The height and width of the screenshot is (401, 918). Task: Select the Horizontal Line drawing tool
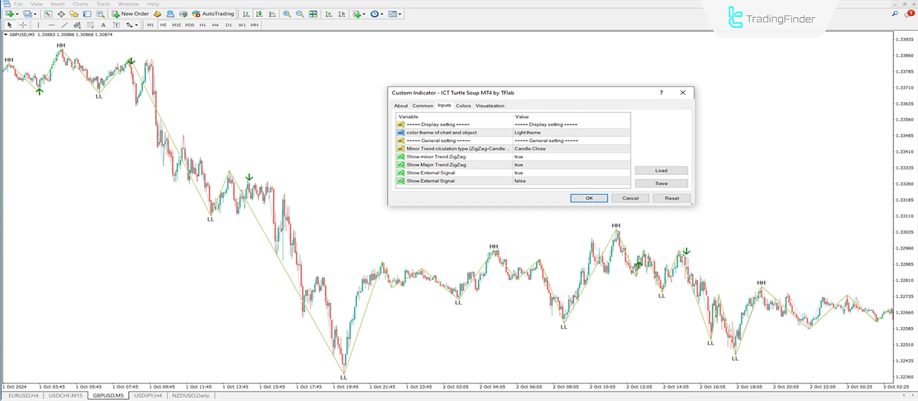point(51,25)
